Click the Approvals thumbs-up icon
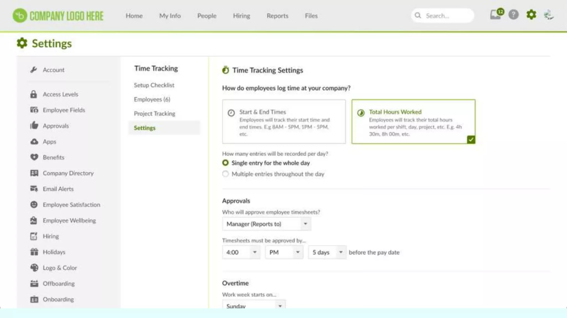567x318 pixels. 34,126
